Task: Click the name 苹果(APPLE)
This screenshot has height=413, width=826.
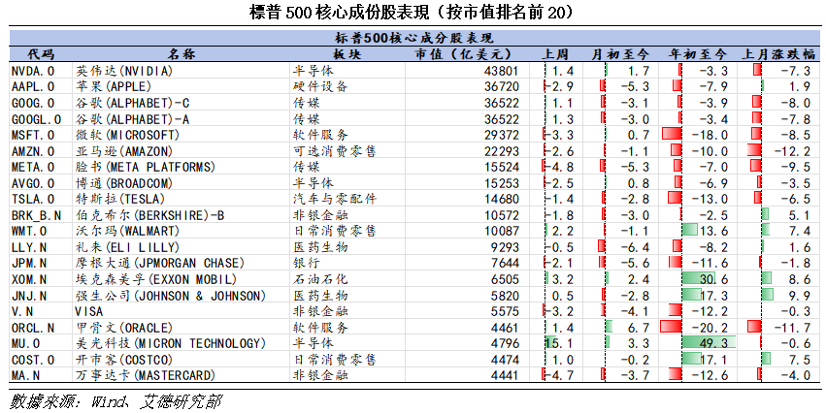Action: [x=114, y=86]
